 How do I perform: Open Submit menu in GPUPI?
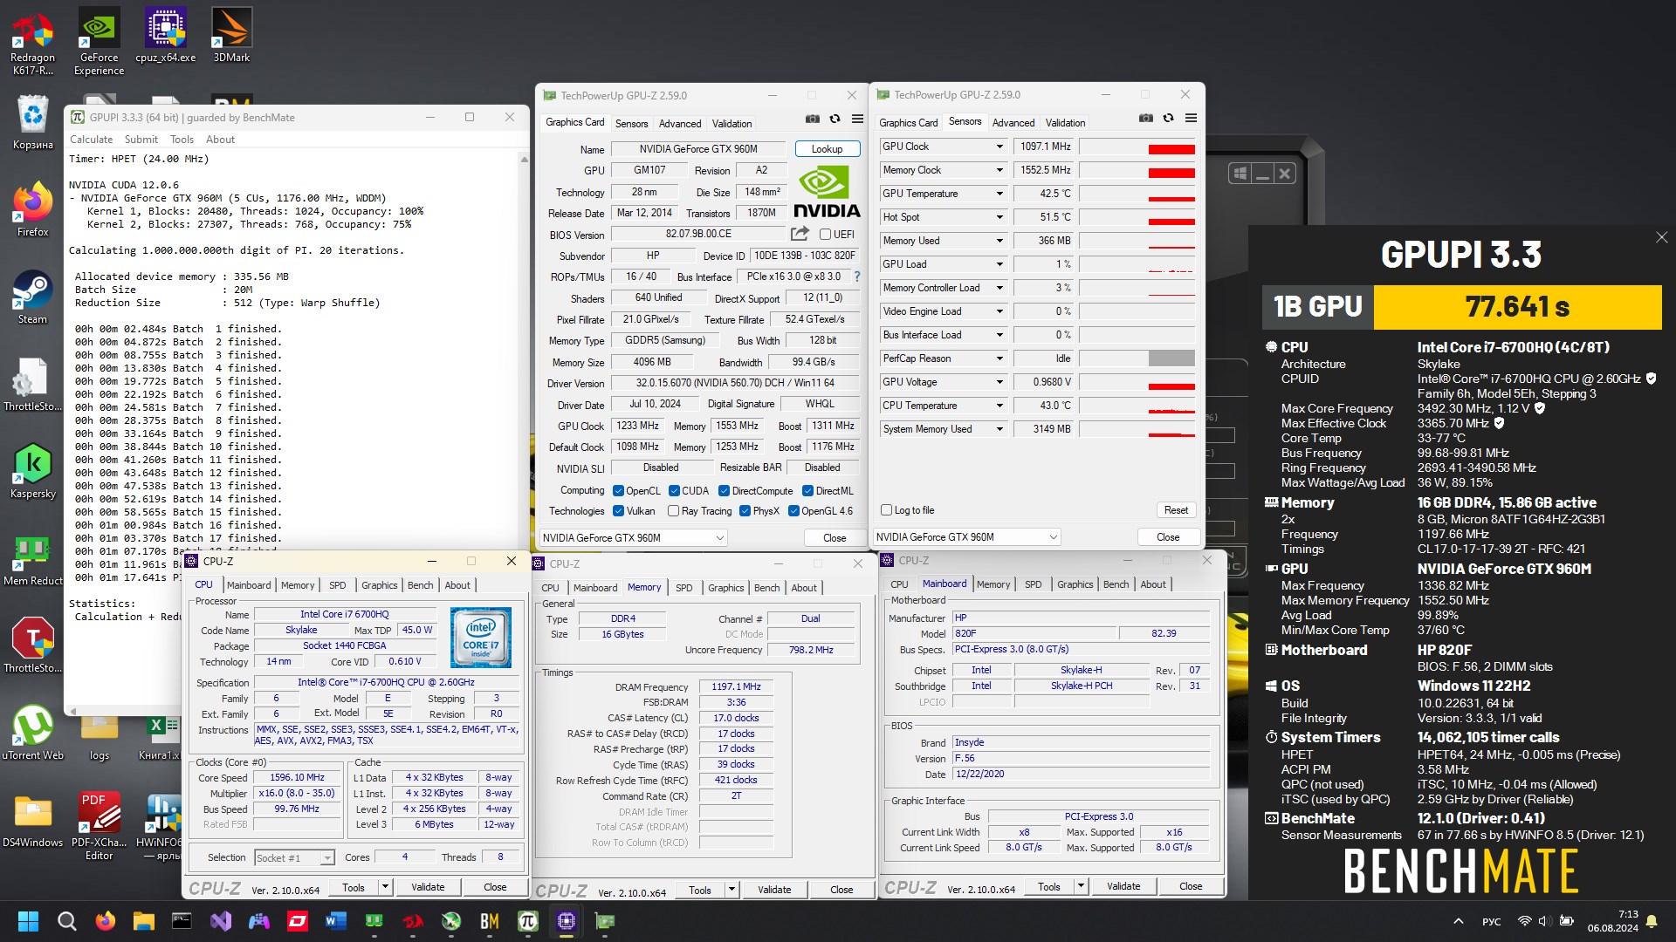coord(141,140)
